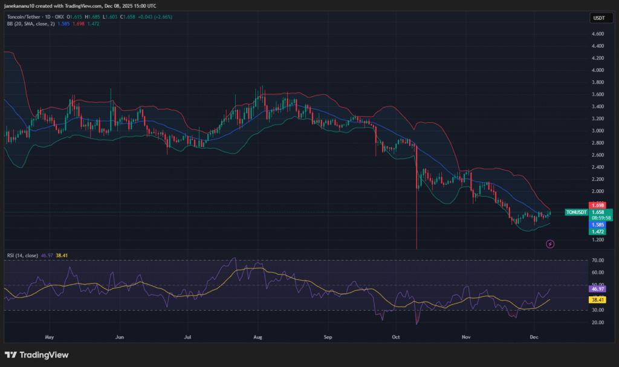This screenshot has width=619, height=367.
Task: Click the green 1.658 current price label
Action: point(597,212)
